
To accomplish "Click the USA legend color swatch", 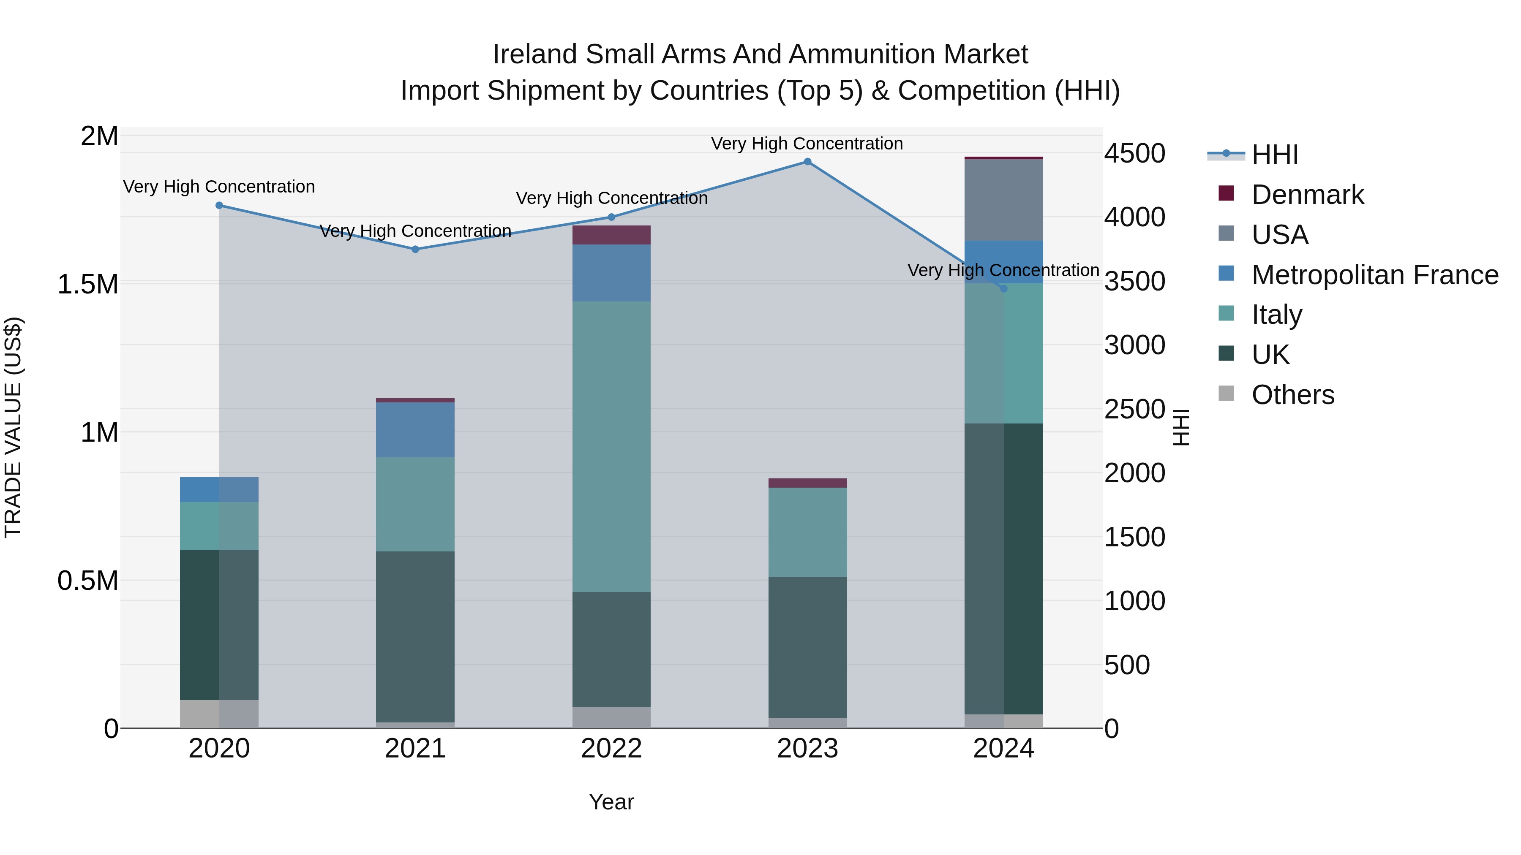I will pos(1226,233).
